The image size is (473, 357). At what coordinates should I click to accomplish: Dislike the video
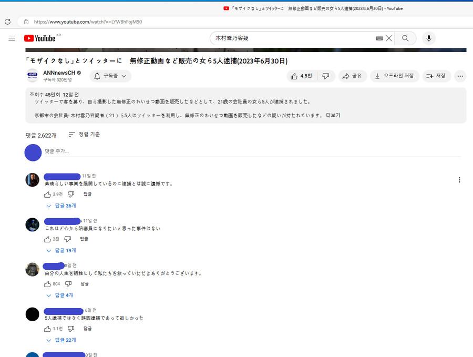pos(326,76)
